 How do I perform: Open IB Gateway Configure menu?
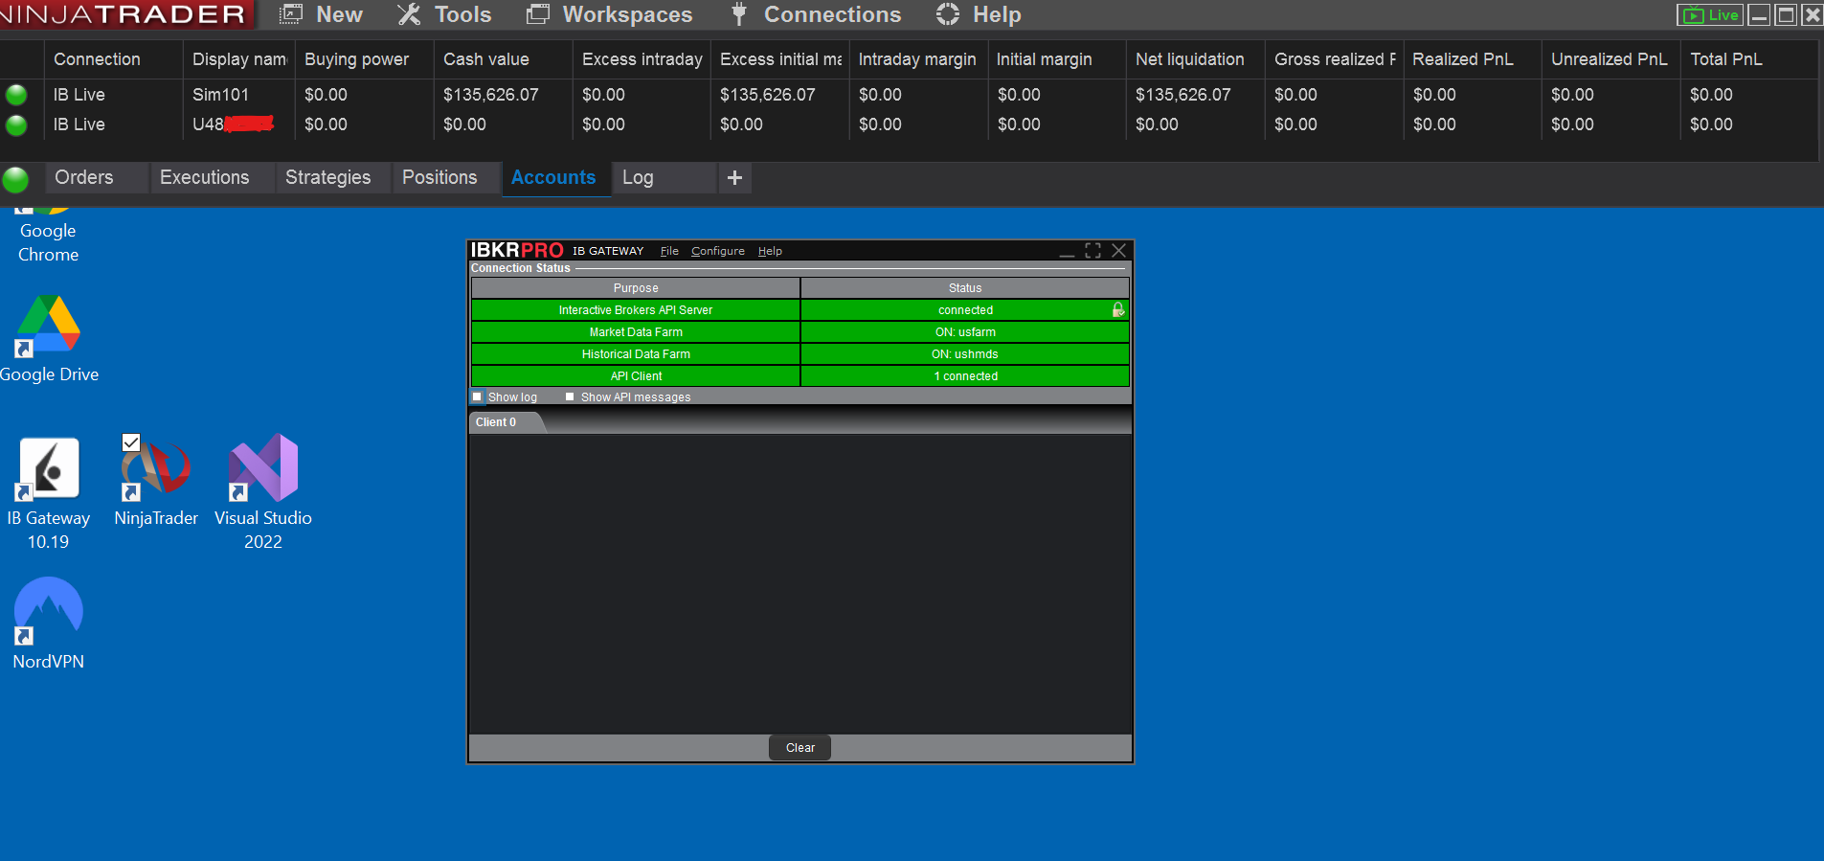coord(718,251)
